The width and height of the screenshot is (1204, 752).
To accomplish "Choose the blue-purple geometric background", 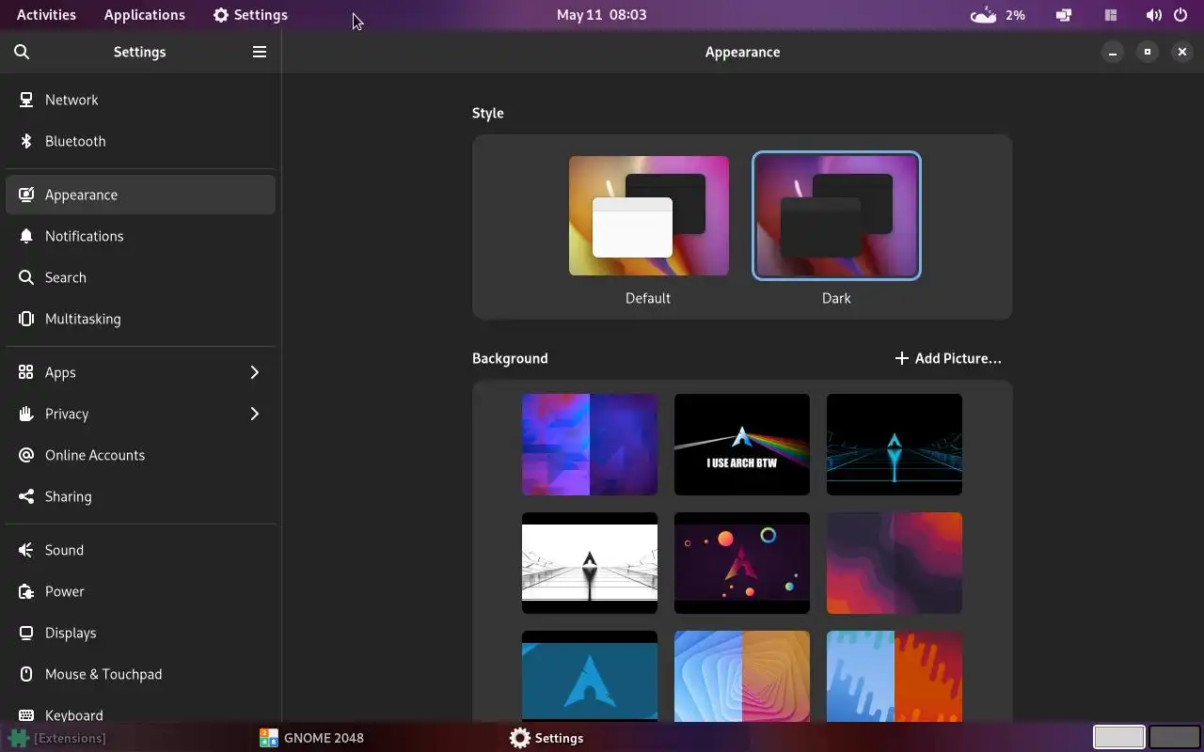I will (x=590, y=445).
